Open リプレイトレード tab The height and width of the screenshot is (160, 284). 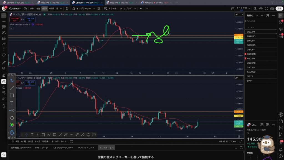coord(86,148)
